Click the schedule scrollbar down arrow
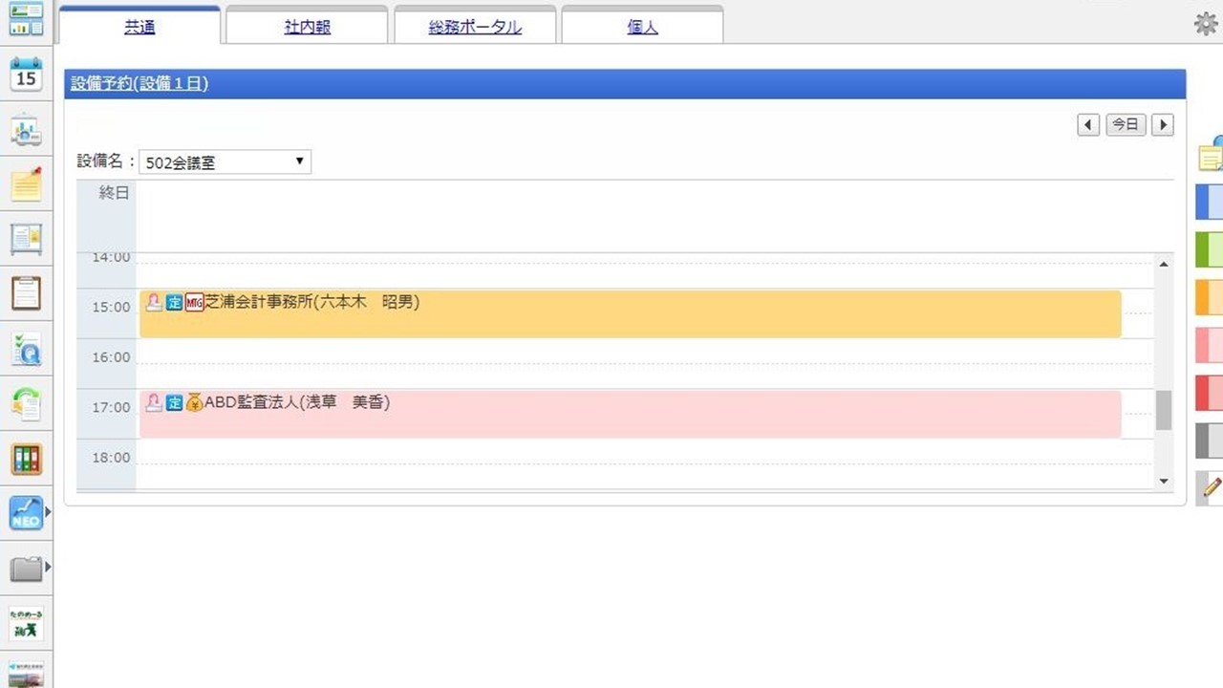Image resolution: width=1223 pixels, height=688 pixels. coord(1164,481)
